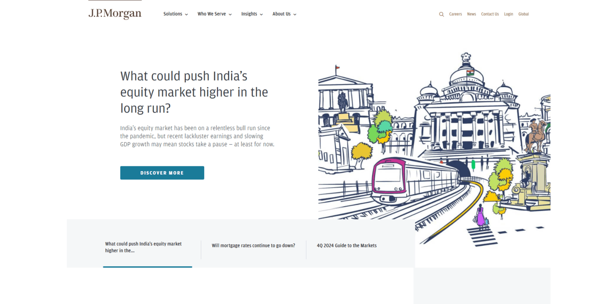Go to the Careers link
Viewport: 616px width, 304px height.
455,14
